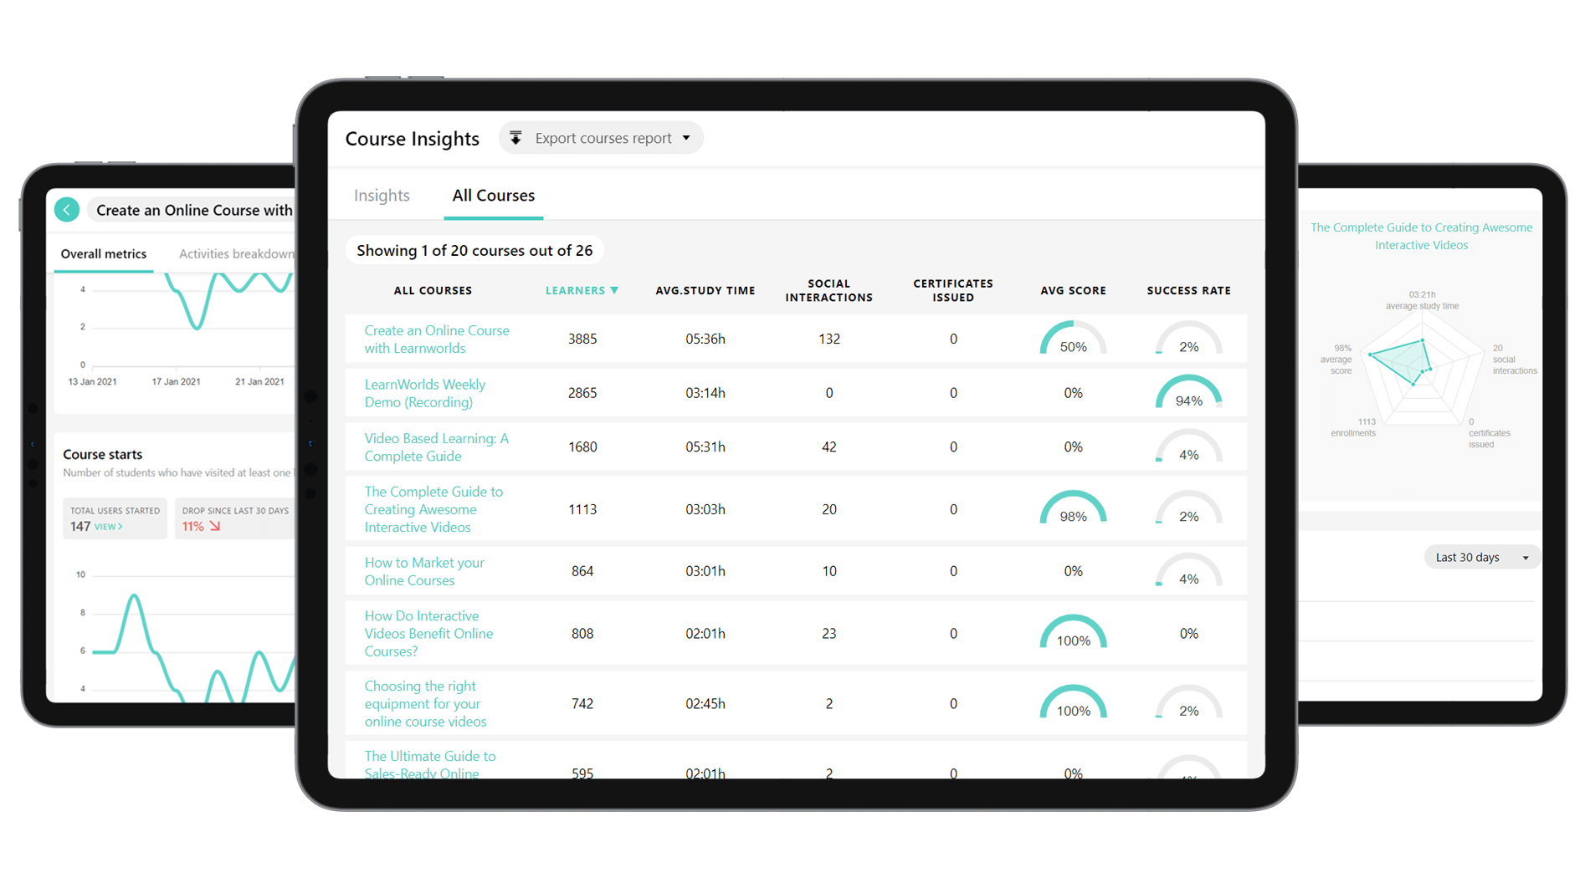The width and height of the screenshot is (1590, 888).
Task: Click the Avg Score column header
Action: tap(1073, 290)
